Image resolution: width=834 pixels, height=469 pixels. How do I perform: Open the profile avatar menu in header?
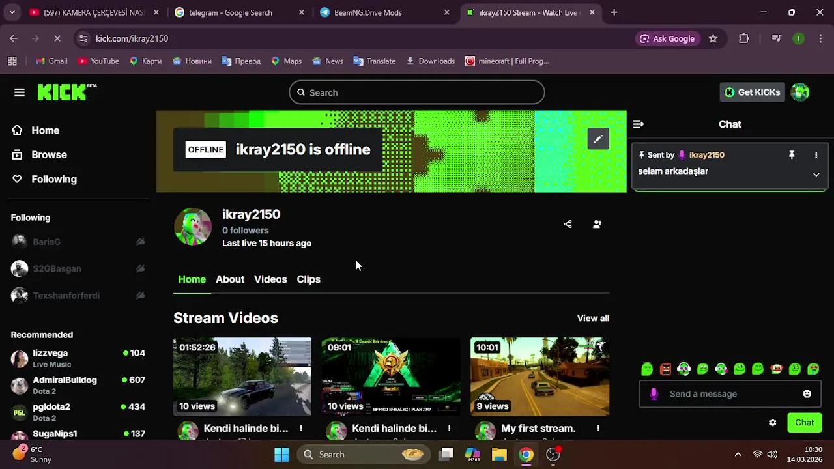(800, 92)
